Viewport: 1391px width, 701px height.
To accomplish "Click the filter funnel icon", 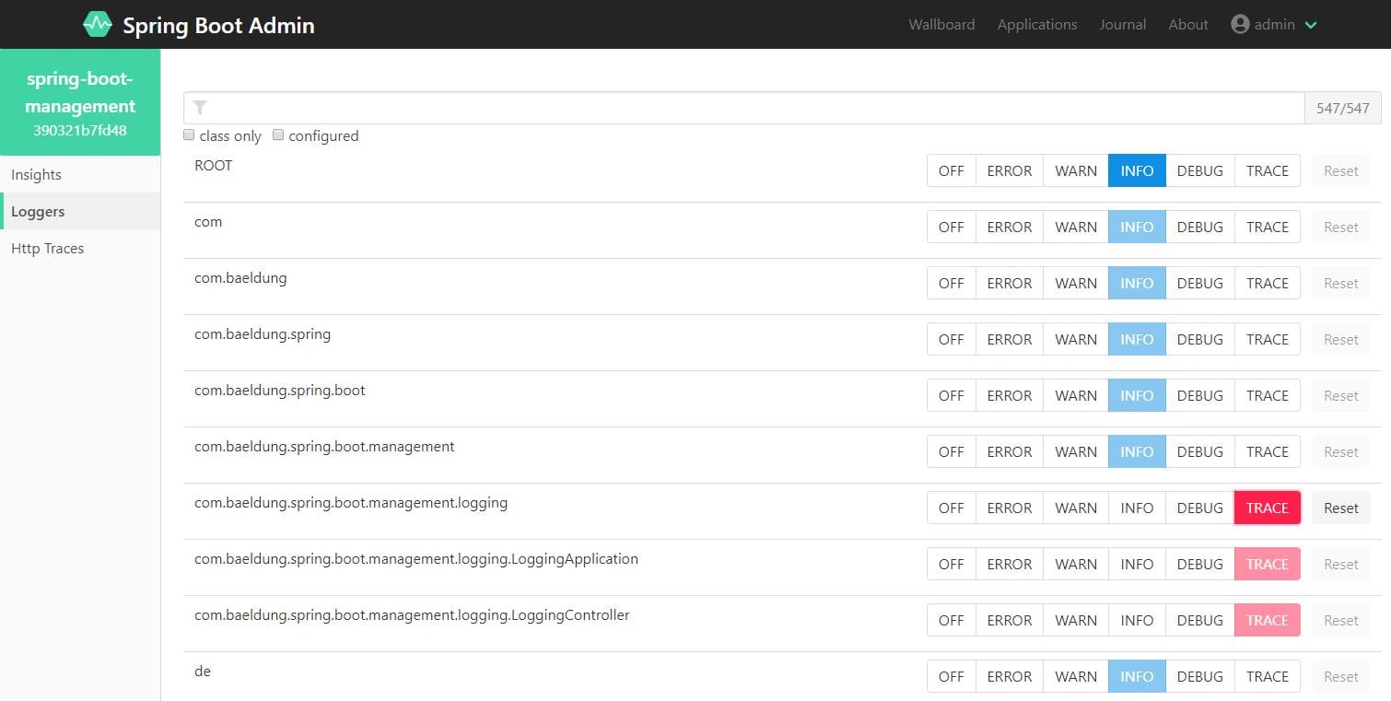I will [200, 108].
